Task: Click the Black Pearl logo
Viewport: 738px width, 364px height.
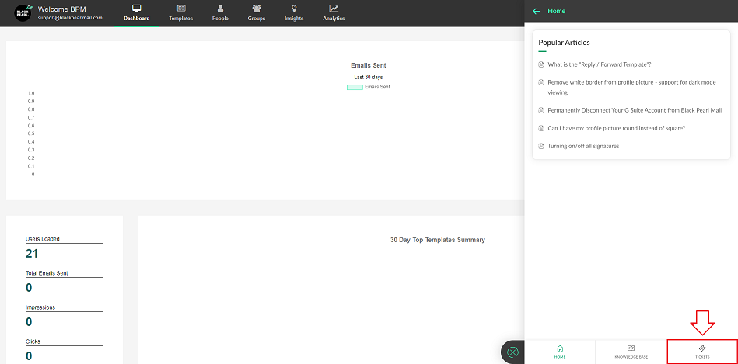Action: pyautogui.click(x=23, y=13)
